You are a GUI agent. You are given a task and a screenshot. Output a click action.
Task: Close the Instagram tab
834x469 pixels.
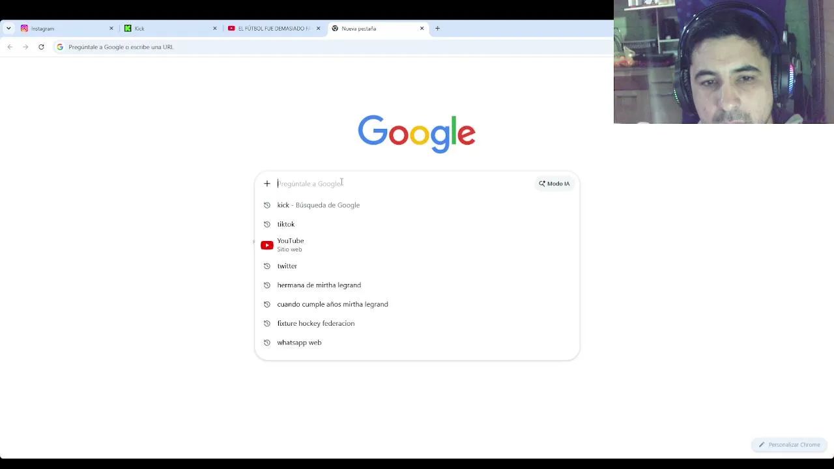[111, 29]
